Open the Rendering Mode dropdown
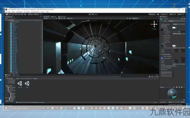The width and height of the screenshot is (190, 118). (179, 24)
